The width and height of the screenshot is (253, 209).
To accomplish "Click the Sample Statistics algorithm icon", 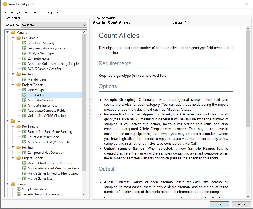I will click(x=19, y=189).
